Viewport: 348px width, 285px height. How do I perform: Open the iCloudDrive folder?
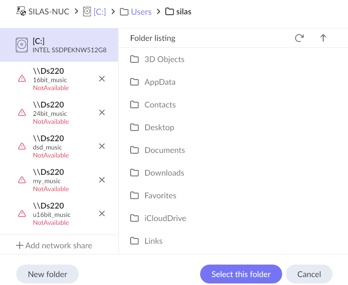(x=165, y=218)
